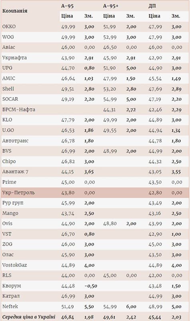Select the Кворум change value -0,50

click(91, 286)
